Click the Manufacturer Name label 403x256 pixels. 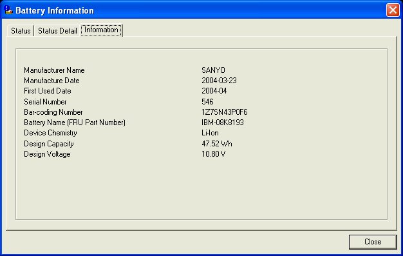tap(54, 70)
